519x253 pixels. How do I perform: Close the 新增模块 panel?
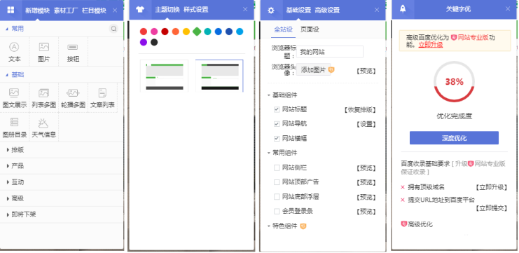115,11
